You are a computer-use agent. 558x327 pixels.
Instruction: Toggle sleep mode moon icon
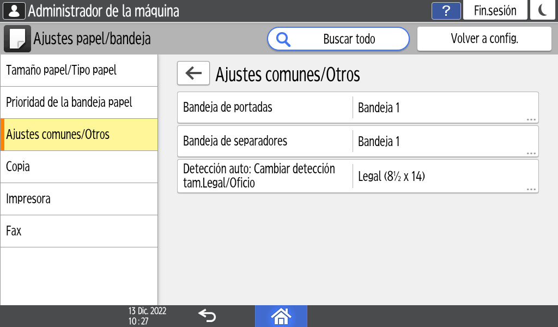[542, 11]
